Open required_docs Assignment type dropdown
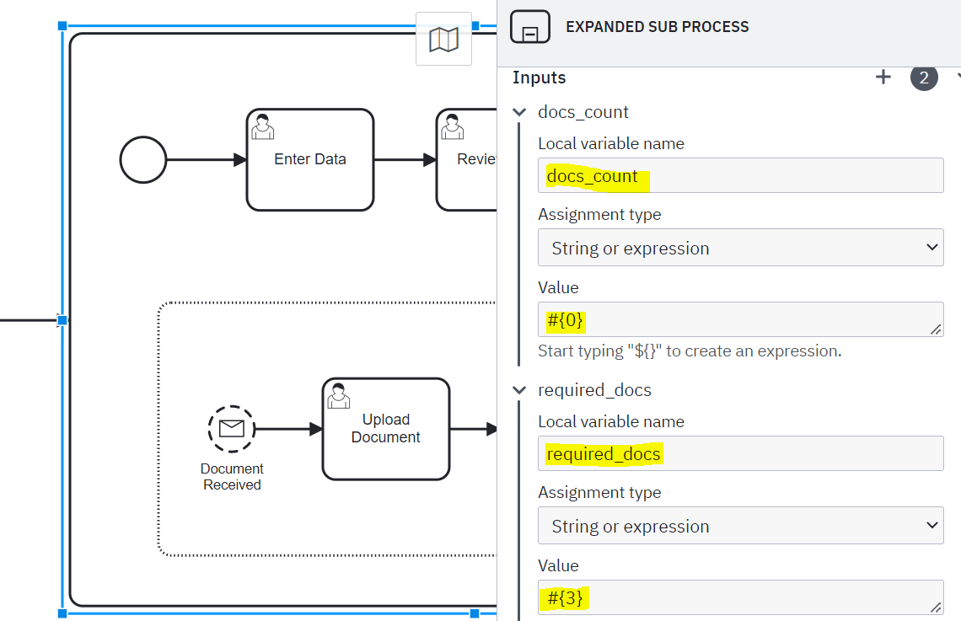The height and width of the screenshot is (621, 961). click(x=740, y=526)
